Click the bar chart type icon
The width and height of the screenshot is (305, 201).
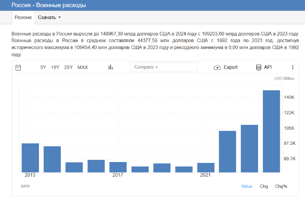pyautogui.click(x=111, y=67)
